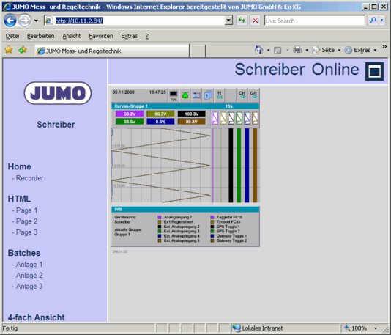The image size is (391, 335).
Task: Click the numbered cube icon in recorder toolbar
Action: click(208, 95)
